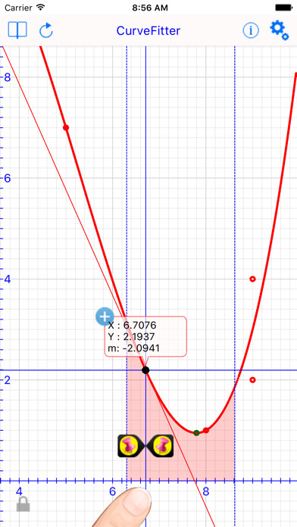Select the hollow red point at y=4

[252, 279]
